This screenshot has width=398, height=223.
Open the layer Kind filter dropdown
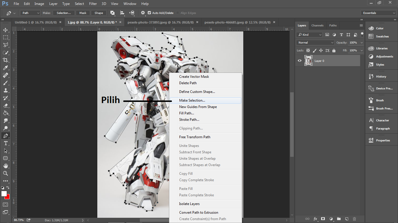[309, 35]
